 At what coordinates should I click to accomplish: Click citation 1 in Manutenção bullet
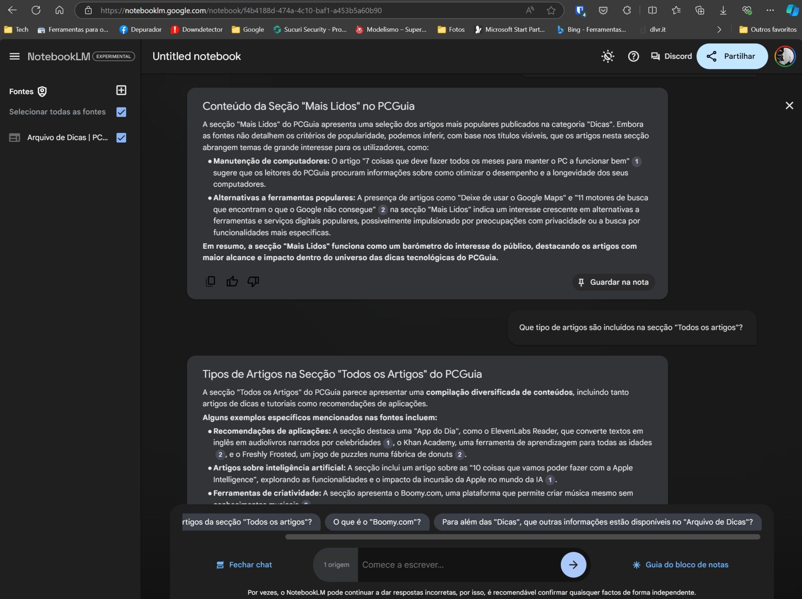click(x=636, y=161)
